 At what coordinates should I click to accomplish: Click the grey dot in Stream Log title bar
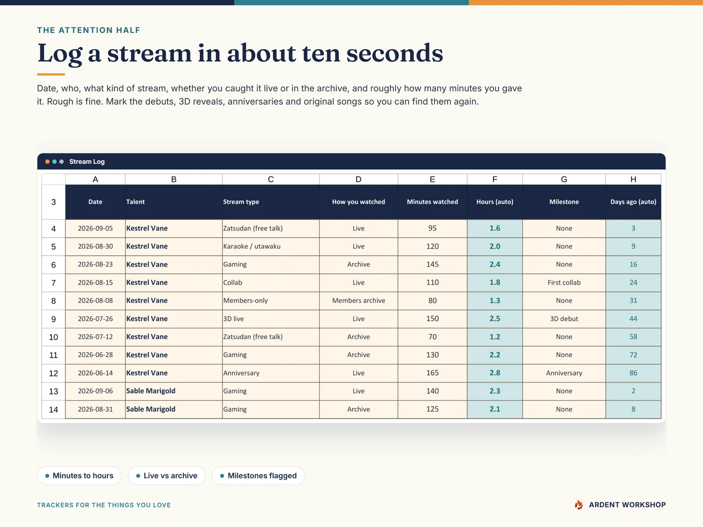(62, 162)
